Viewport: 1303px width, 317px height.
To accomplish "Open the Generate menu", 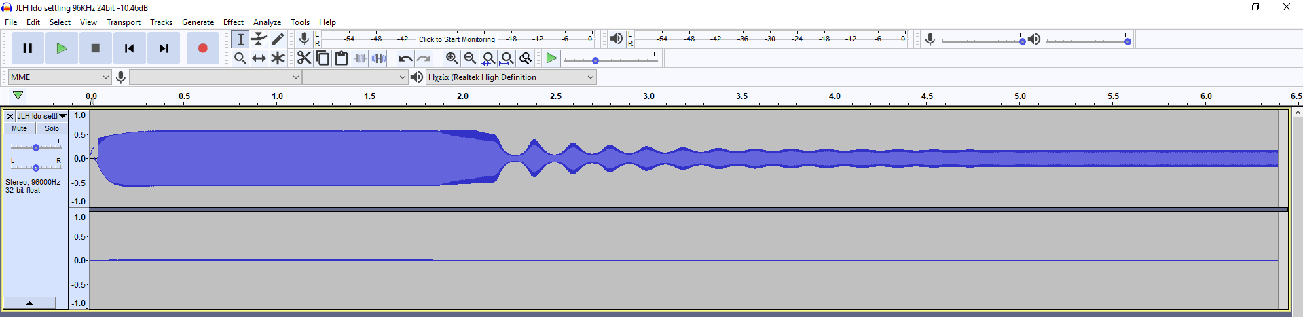I will coord(198,22).
